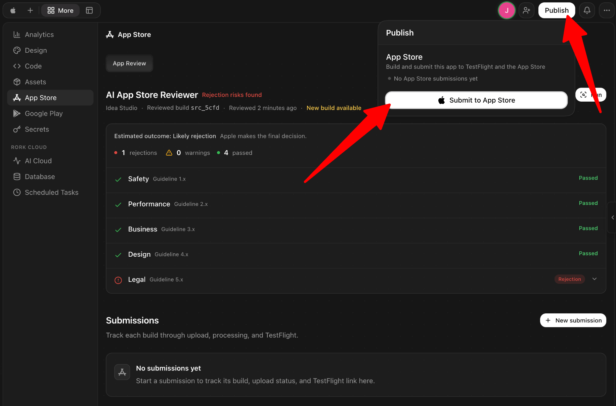
Task: Click Submit to App Store button
Action: [476, 100]
